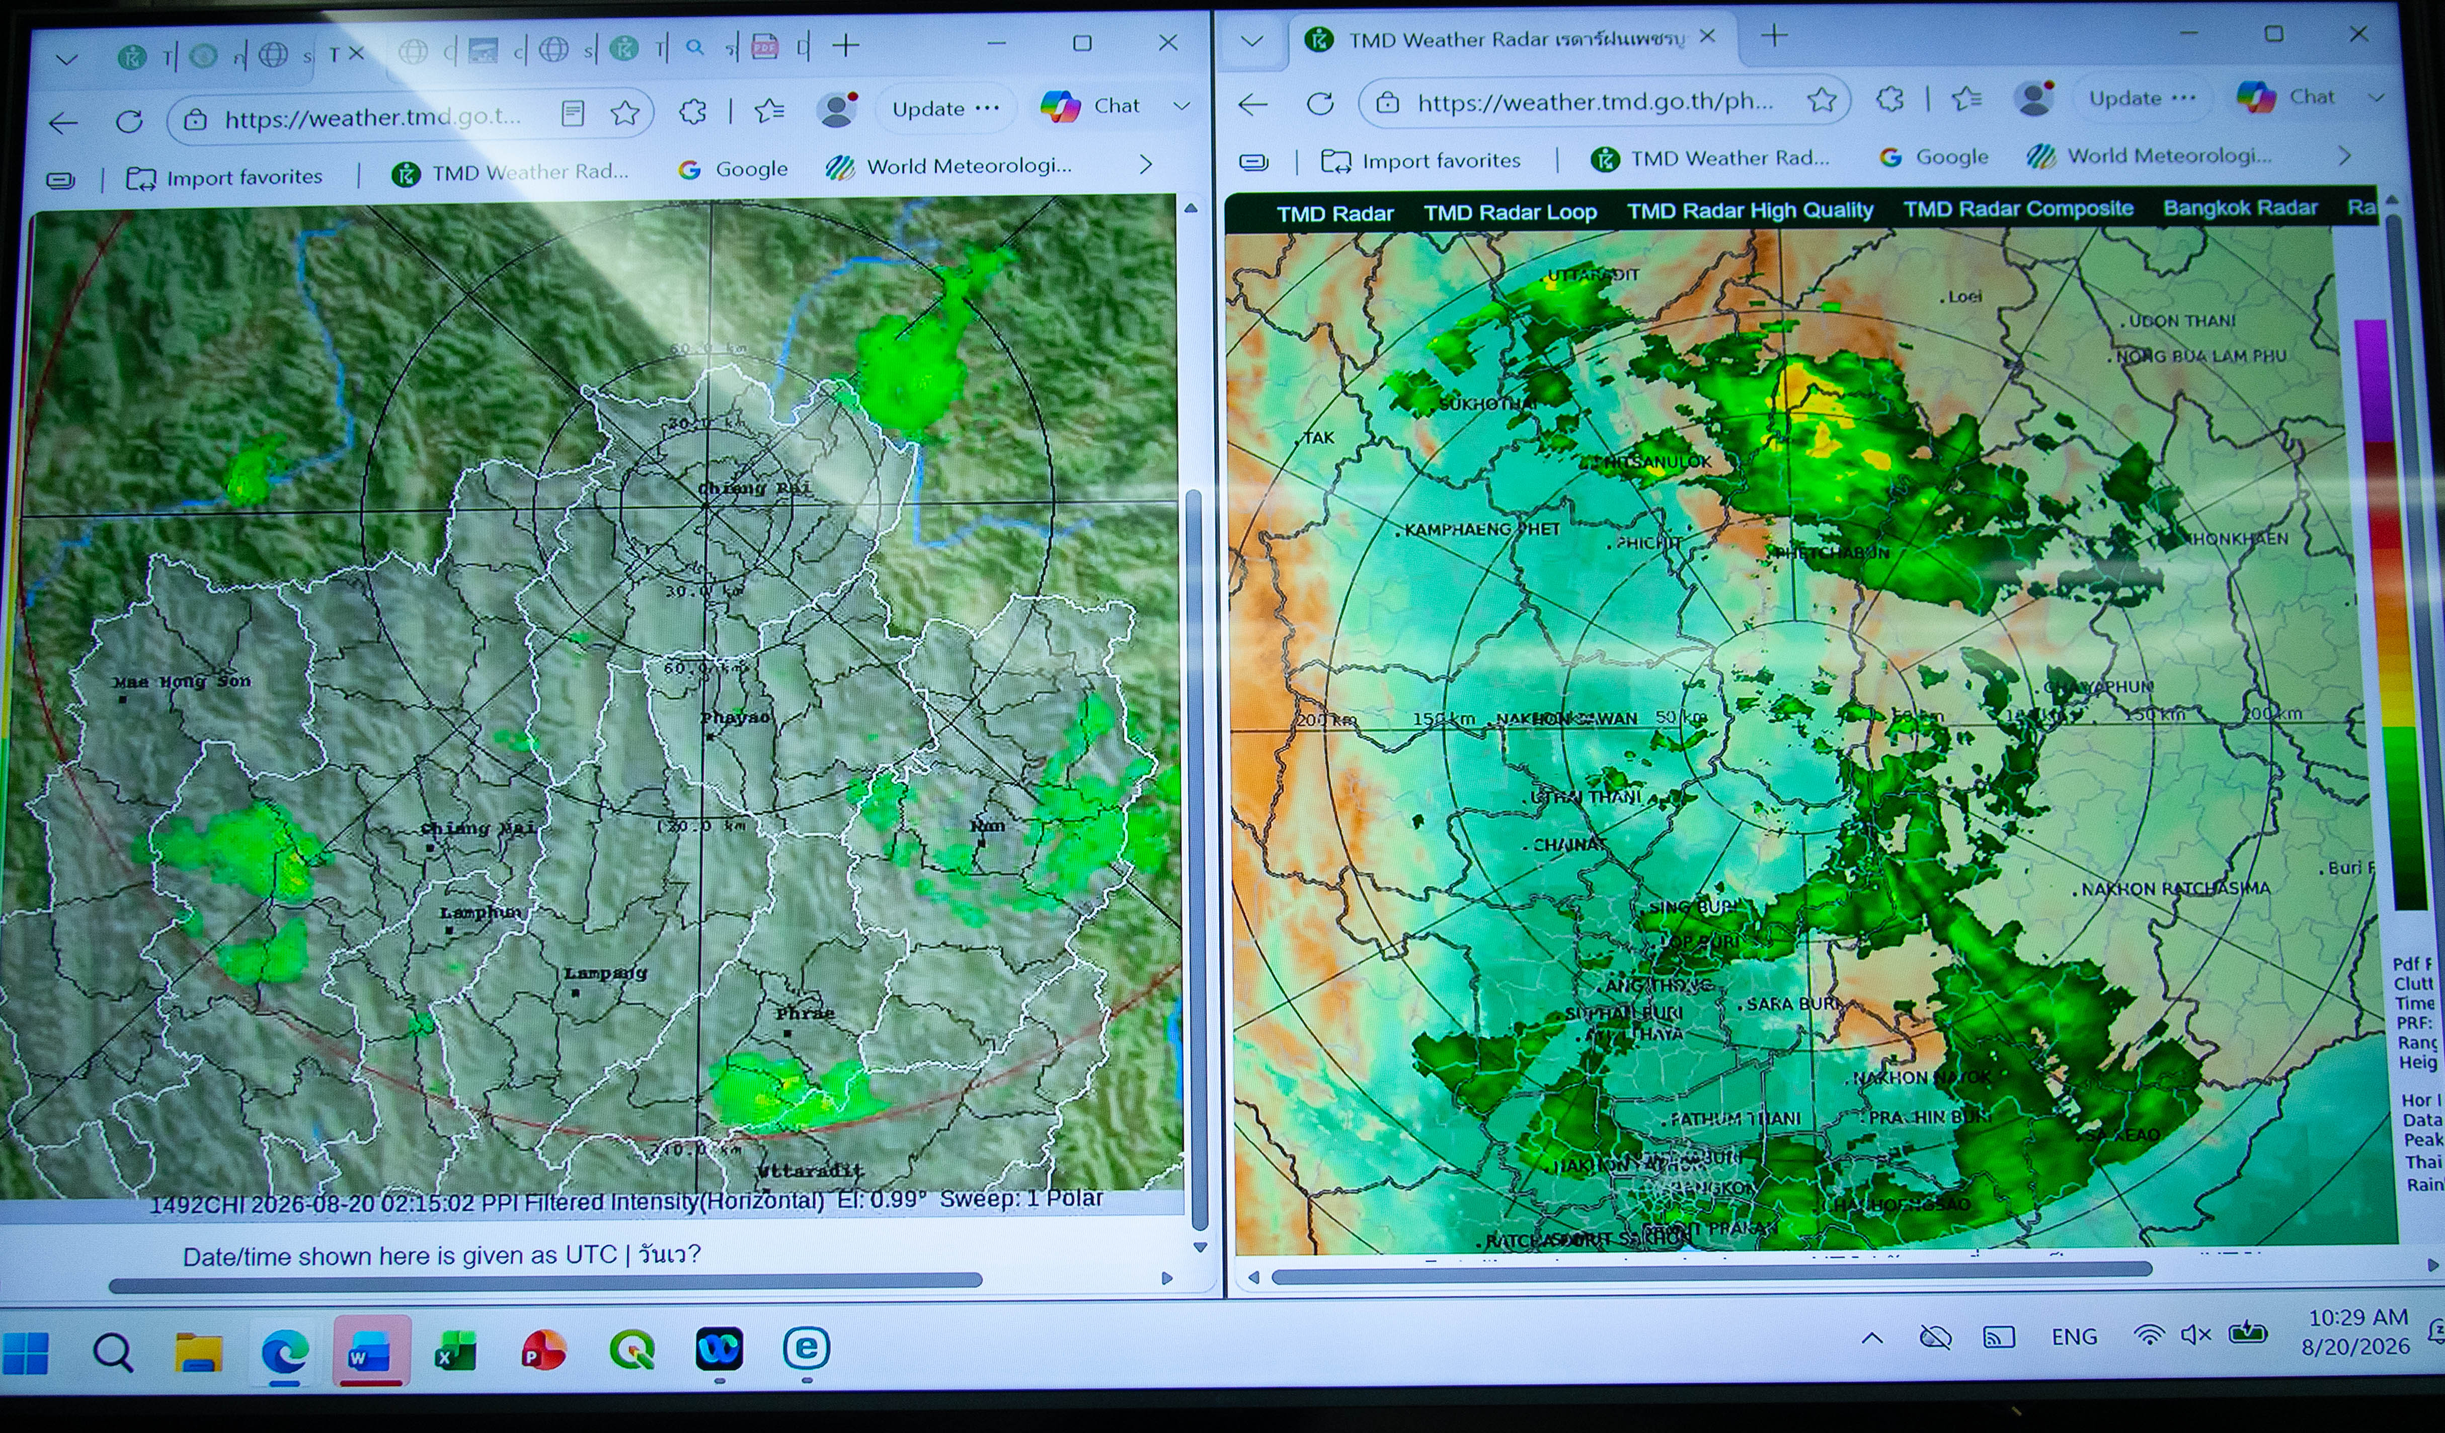Close the active tab in left window
This screenshot has height=1433, width=2445.
tap(356, 53)
